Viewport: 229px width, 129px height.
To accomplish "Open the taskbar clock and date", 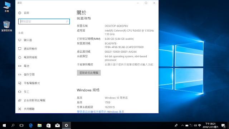I will click(x=210, y=125).
